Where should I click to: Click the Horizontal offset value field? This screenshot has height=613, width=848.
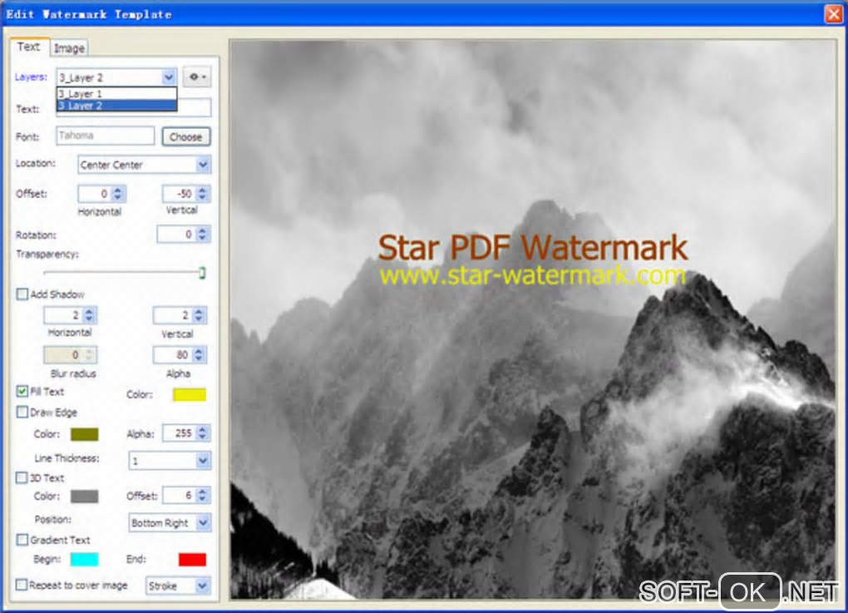(x=95, y=194)
